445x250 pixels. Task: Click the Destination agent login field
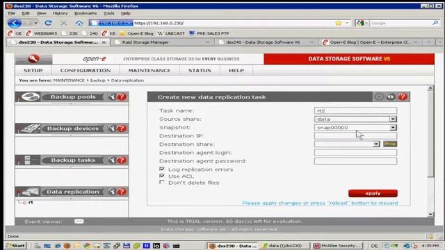355,153
